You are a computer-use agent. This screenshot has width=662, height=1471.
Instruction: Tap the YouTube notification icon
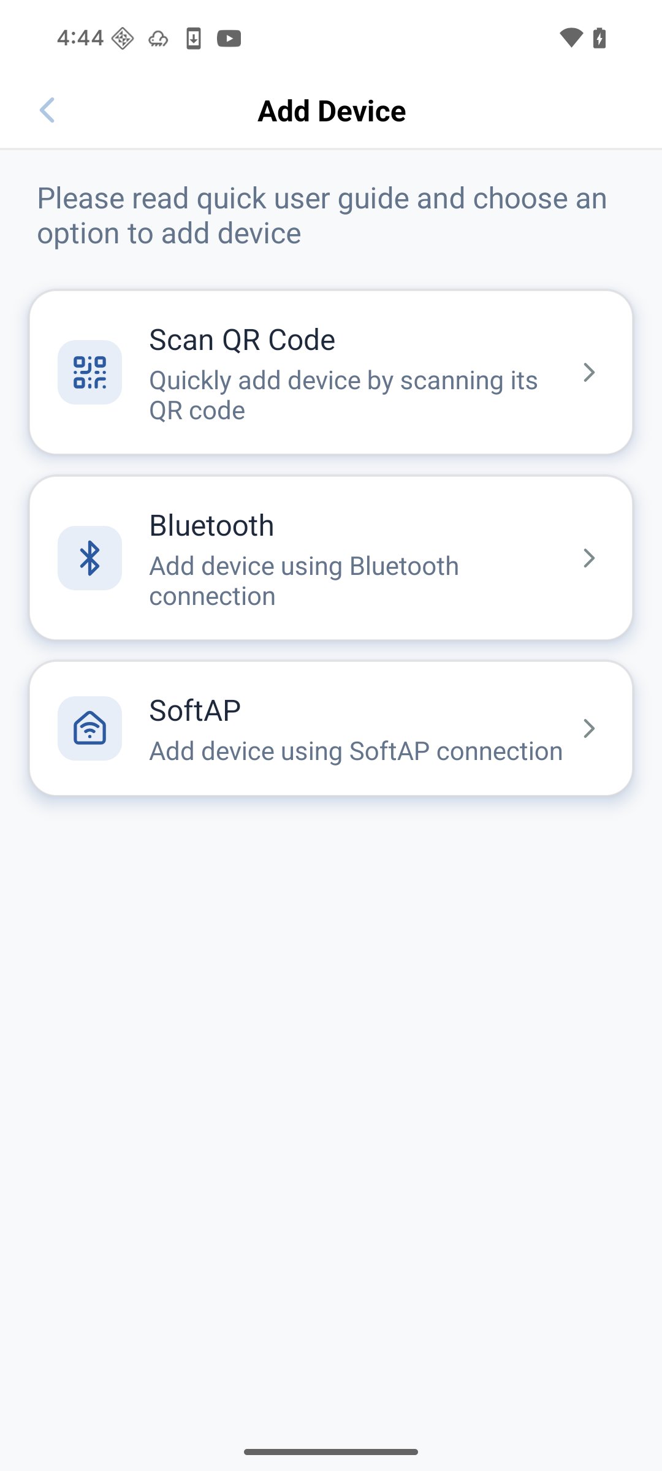[x=229, y=39]
